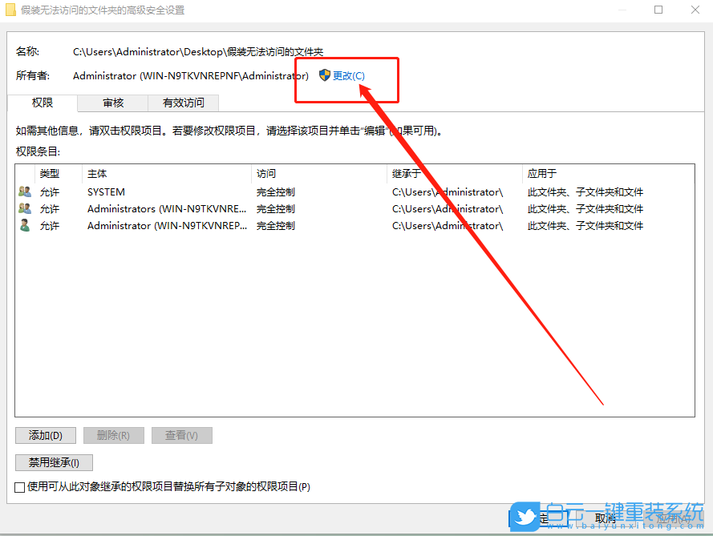Click the shield icon beside 更改(C)
The height and width of the screenshot is (536, 713).
323,75
